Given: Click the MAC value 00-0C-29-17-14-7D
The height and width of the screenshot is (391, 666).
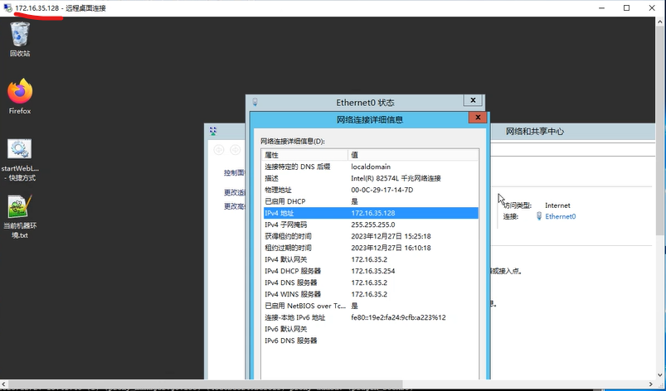Looking at the screenshot, I should tap(382, 190).
